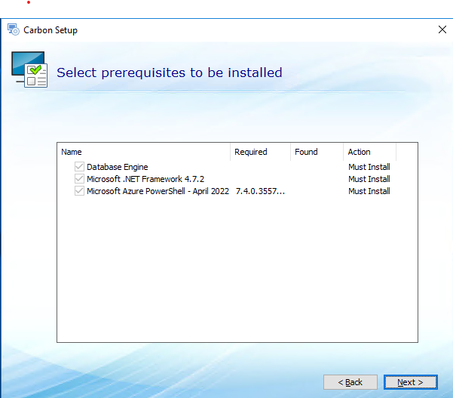Close the Carbon Setup window
The image size is (453, 398).
click(442, 29)
